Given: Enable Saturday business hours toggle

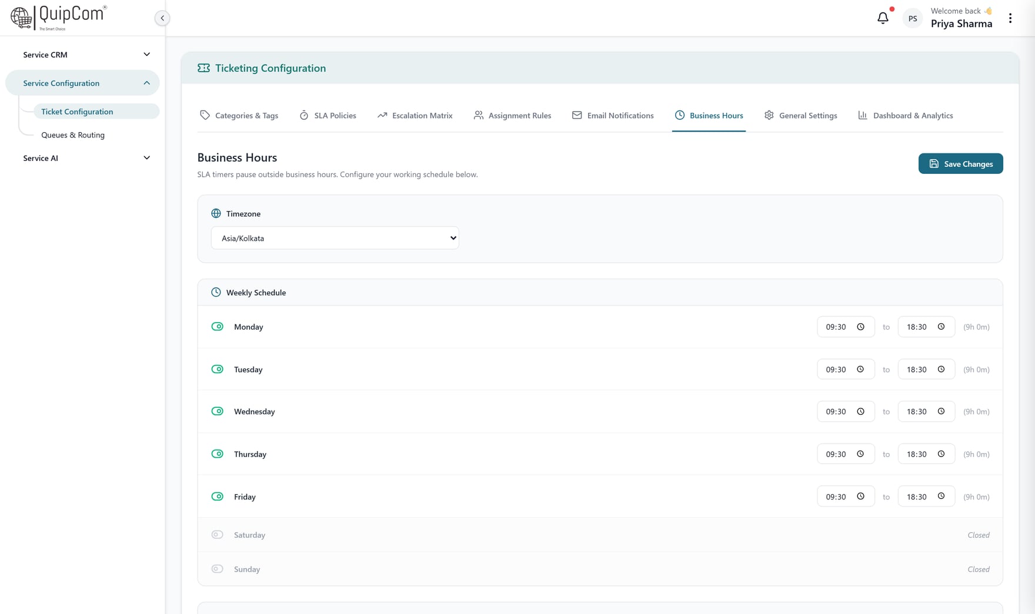Looking at the screenshot, I should click(x=217, y=534).
